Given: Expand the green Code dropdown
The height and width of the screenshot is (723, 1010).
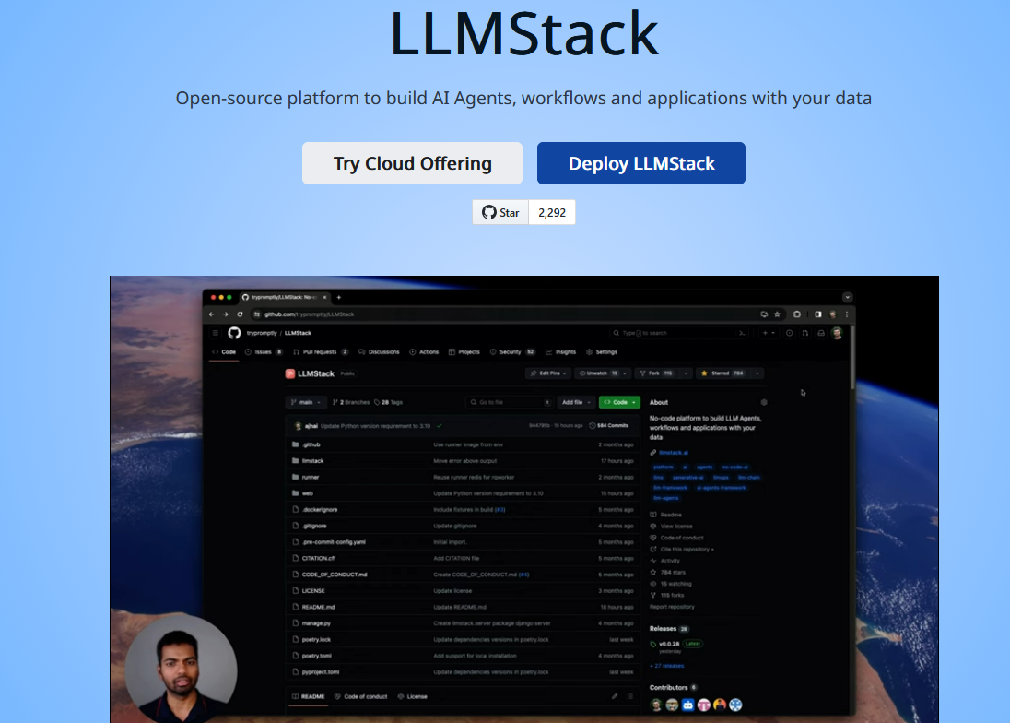Looking at the screenshot, I should tap(618, 403).
